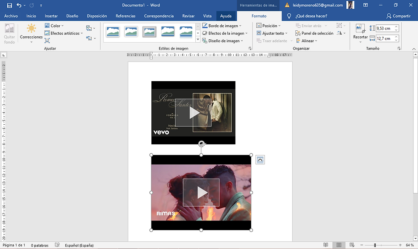Click the Undo arrow icon
The width and height of the screenshot is (418, 249).
tap(19, 5)
